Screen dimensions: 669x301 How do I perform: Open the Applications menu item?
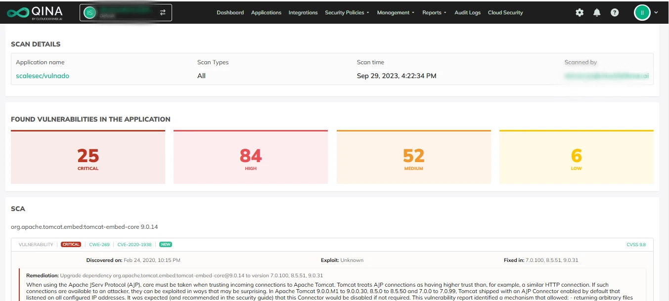click(x=266, y=13)
